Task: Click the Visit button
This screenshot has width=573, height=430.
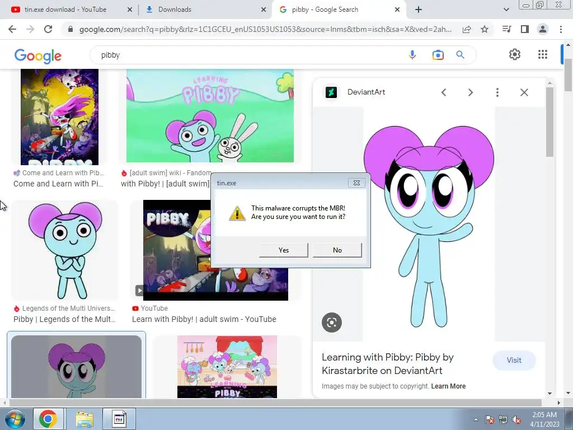Action: point(514,360)
